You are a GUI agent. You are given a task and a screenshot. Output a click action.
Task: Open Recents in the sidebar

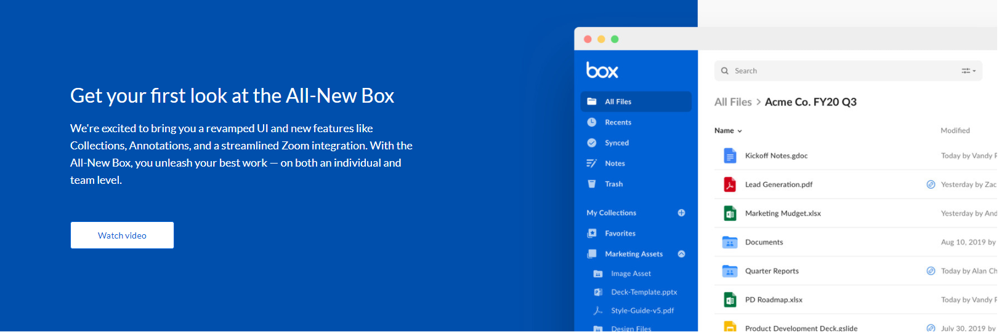point(618,122)
